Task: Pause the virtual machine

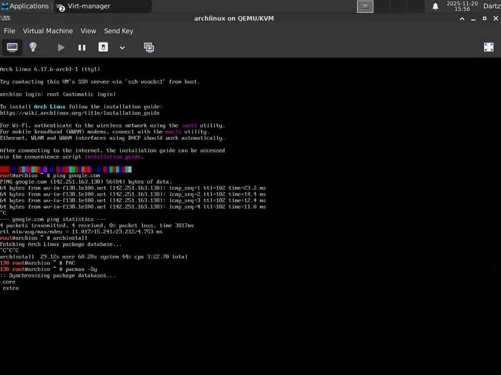Action: tap(82, 47)
